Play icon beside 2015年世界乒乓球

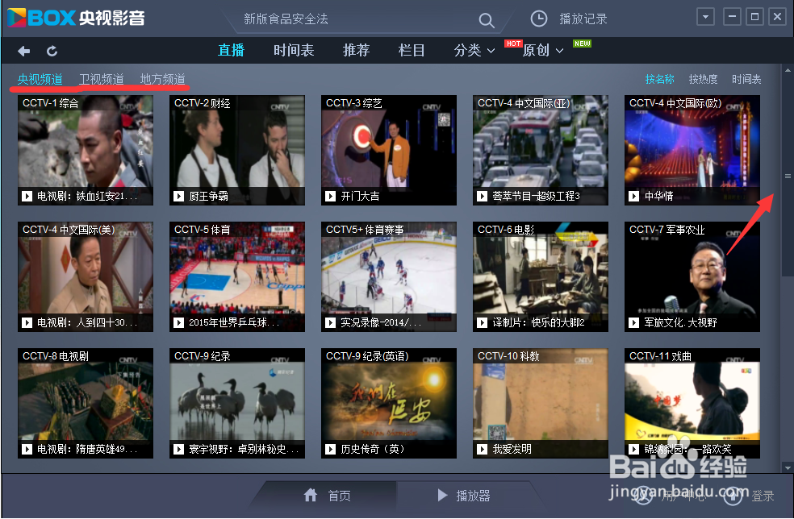[x=179, y=322]
